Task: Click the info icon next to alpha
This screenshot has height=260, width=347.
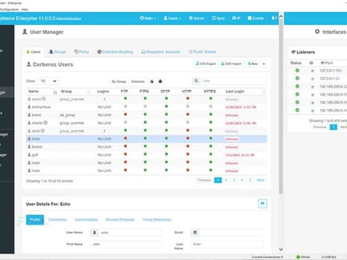Action: click(x=44, y=99)
